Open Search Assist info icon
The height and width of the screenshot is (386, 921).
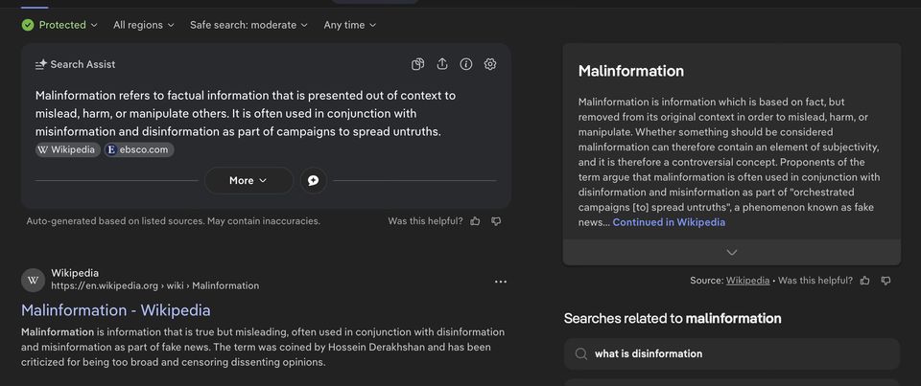pyautogui.click(x=466, y=64)
